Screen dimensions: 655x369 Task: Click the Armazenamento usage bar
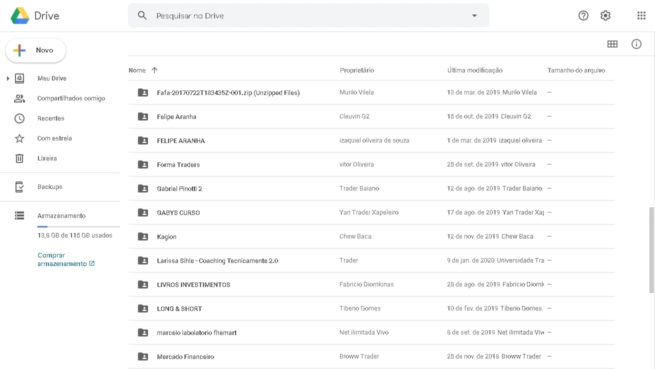78,227
